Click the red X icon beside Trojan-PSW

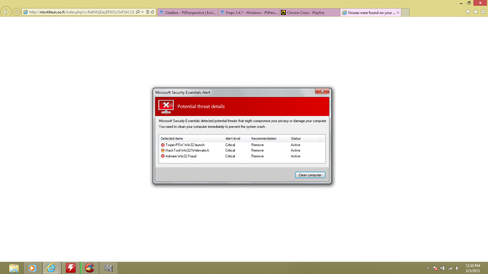pyautogui.click(x=163, y=145)
